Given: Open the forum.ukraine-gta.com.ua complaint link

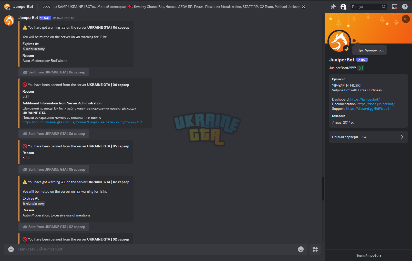Looking at the screenshot, I should [x=82, y=122].
